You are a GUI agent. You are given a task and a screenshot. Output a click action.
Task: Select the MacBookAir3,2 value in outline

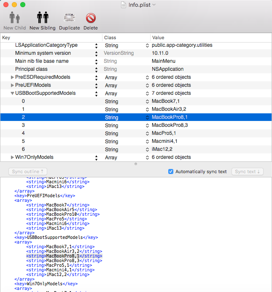pyautogui.click(x=169, y=109)
